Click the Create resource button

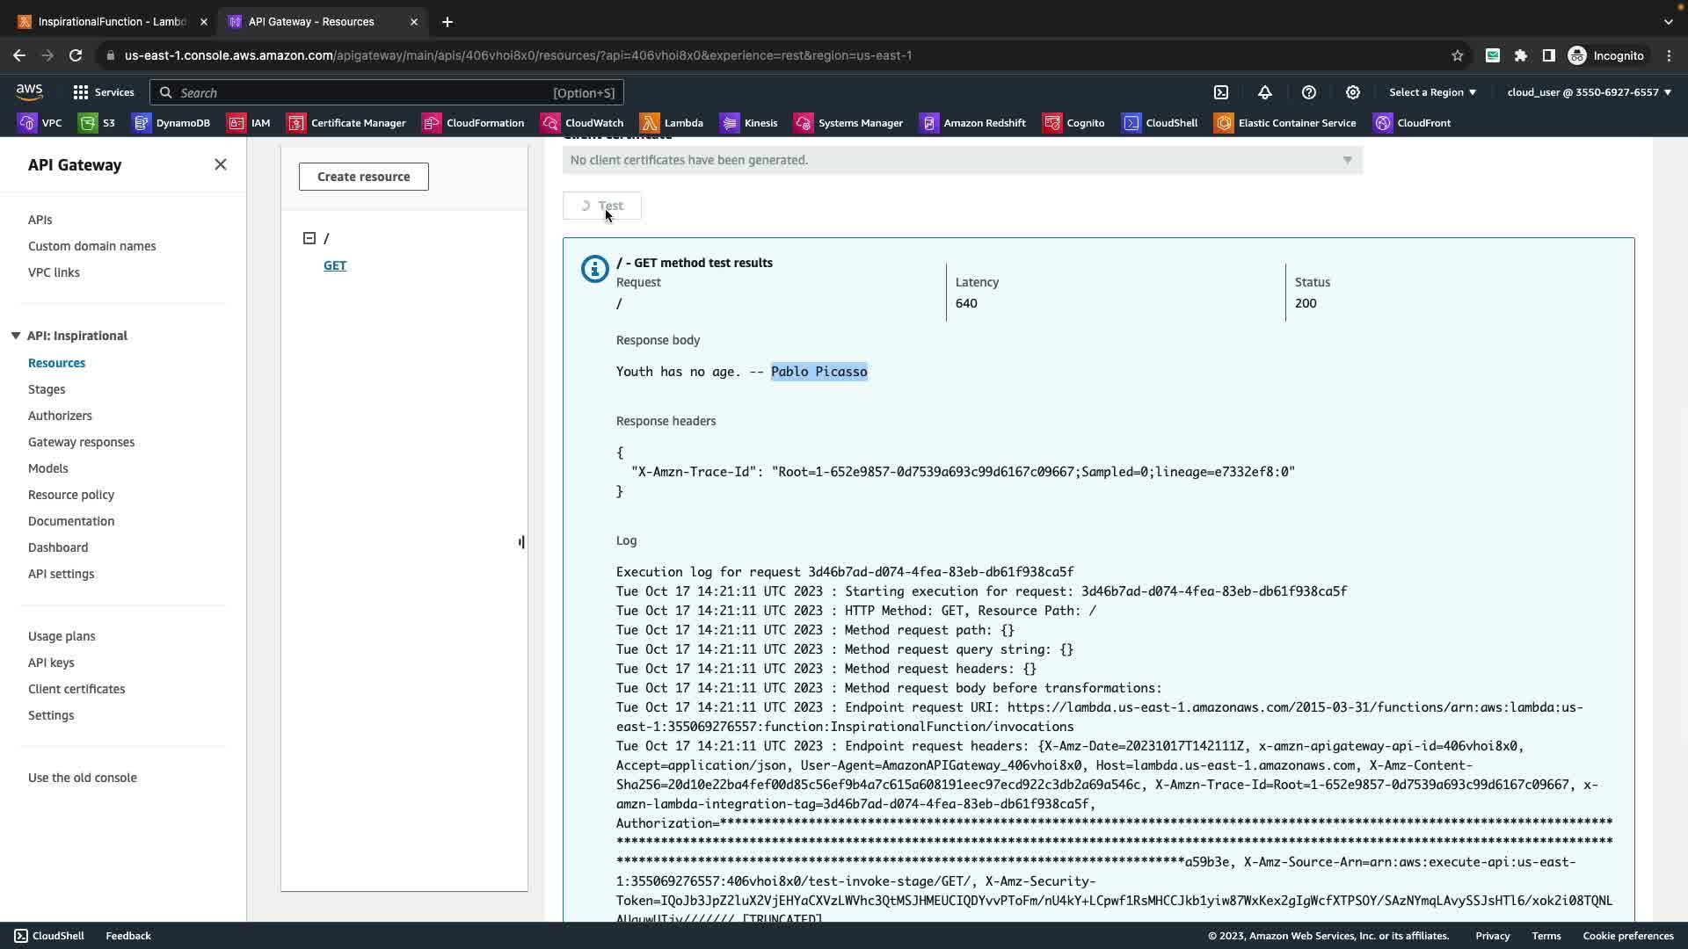coord(363,177)
